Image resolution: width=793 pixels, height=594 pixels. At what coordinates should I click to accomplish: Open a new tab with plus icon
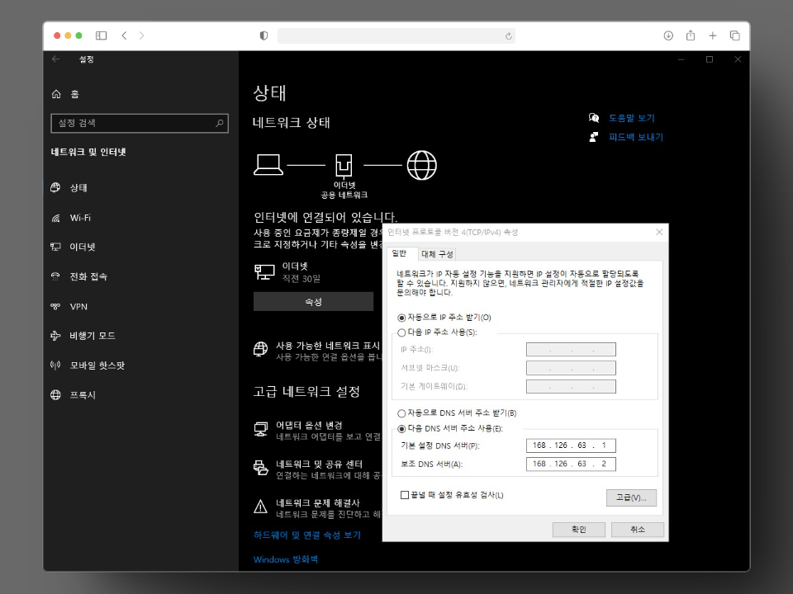(x=713, y=35)
